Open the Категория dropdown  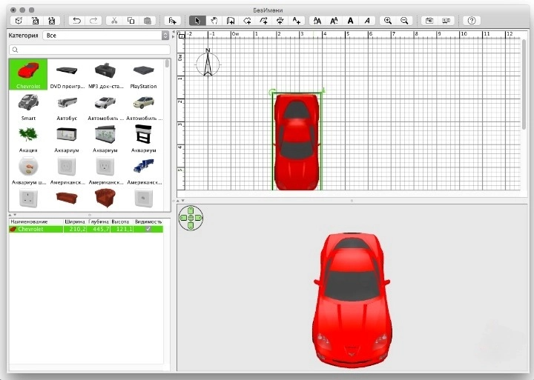click(105, 36)
